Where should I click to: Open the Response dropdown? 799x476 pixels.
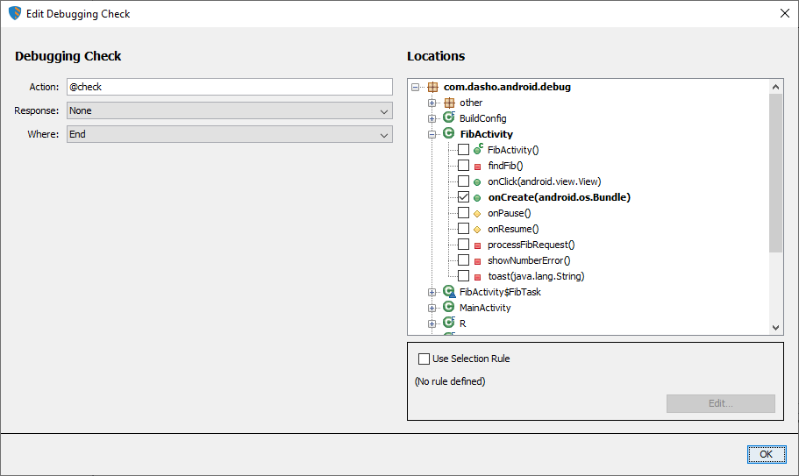point(229,110)
